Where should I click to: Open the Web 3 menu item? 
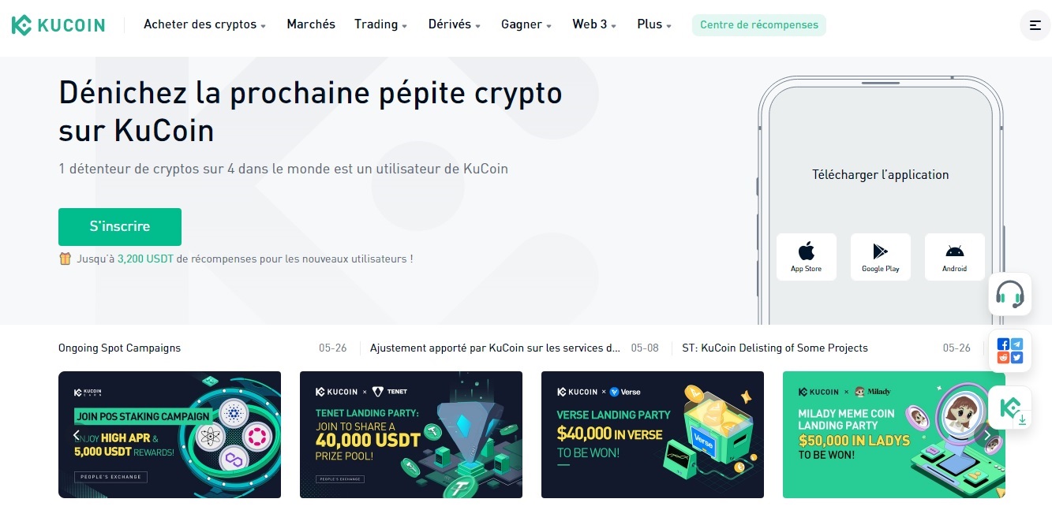[594, 24]
